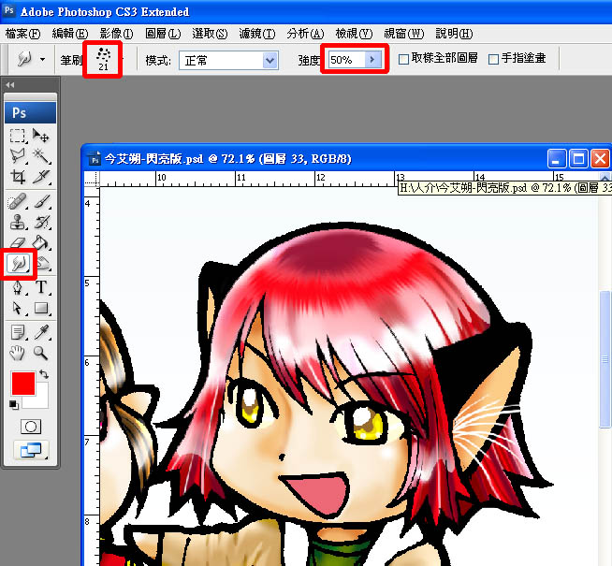
Task: Choose the Healing Brush tool
Action: [x=18, y=202]
